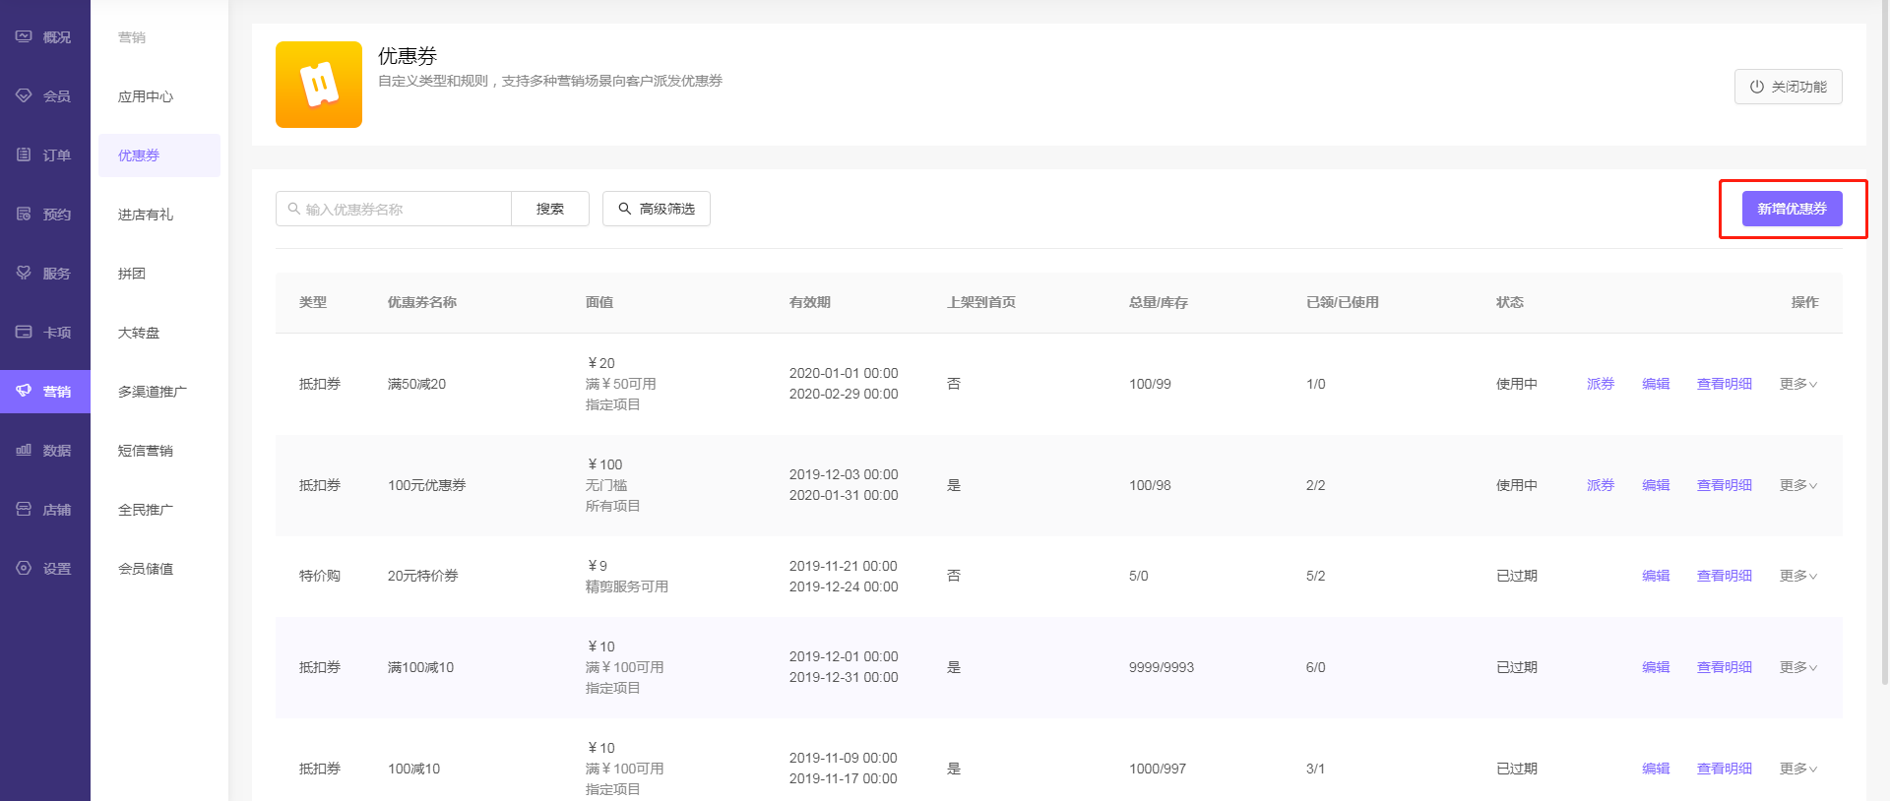The image size is (1890, 801).
Task: Open 多渠道推广 submenu item
Action: click(153, 392)
